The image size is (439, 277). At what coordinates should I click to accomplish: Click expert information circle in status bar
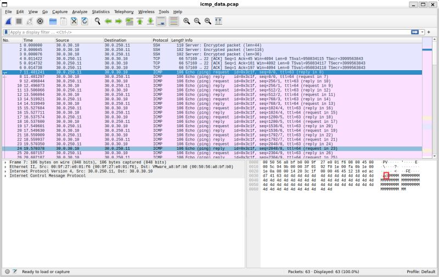[x=7, y=272]
